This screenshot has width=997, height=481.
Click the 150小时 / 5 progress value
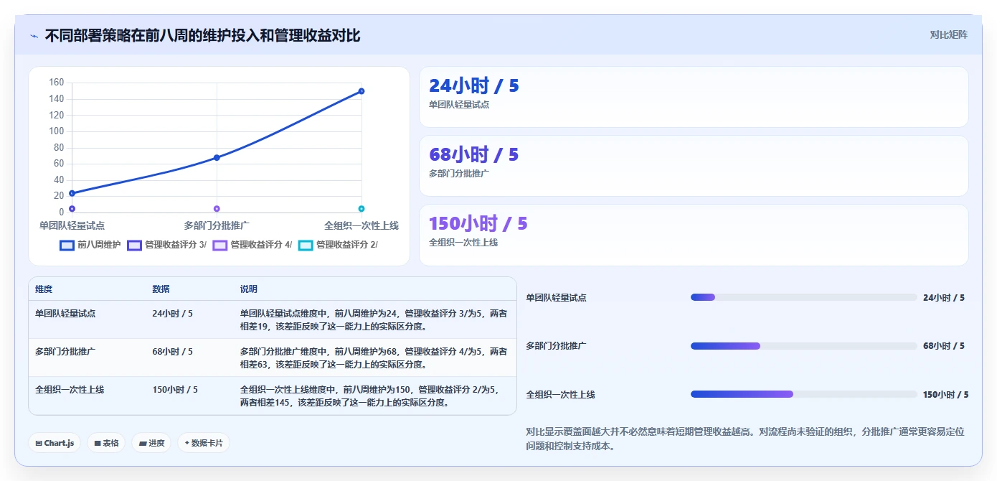point(945,395)
